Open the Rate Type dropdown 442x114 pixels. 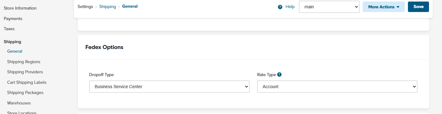337,87
